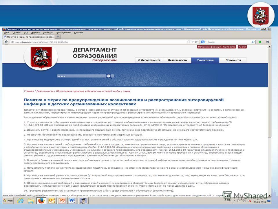
Task: Click the www.educom.ru address bar
Action: 99,42
